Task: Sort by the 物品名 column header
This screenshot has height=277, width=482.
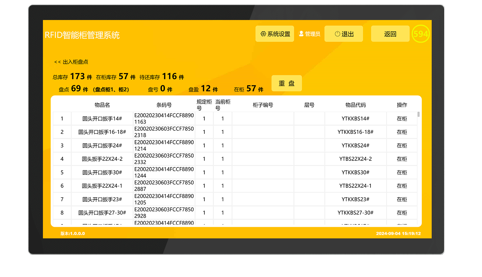Action: point(102,105)
